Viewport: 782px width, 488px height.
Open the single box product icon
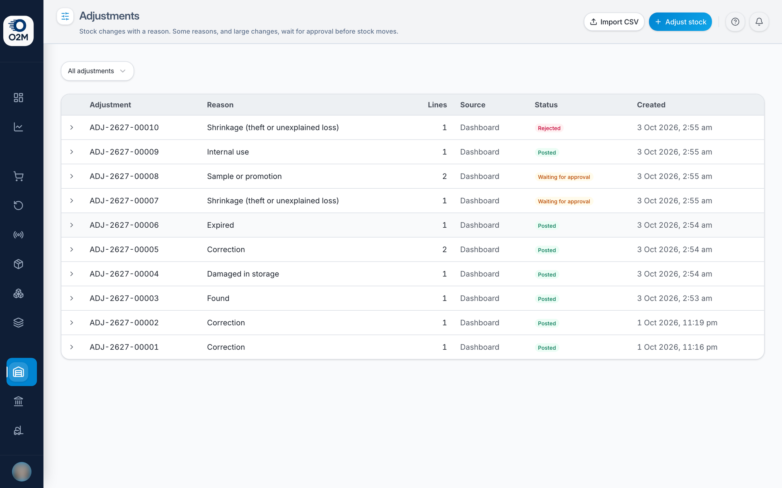pyautogui.click(x=18, y=264)
